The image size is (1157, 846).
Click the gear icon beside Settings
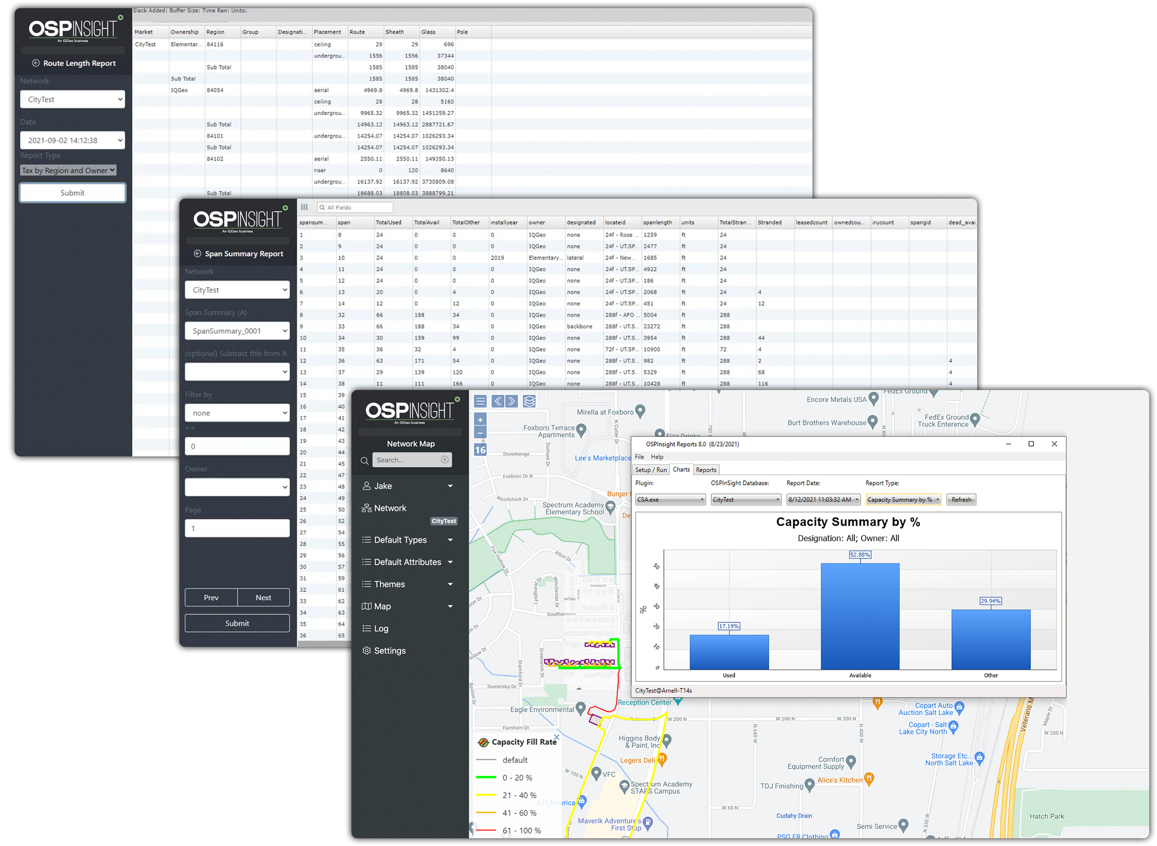pos(367,650)
